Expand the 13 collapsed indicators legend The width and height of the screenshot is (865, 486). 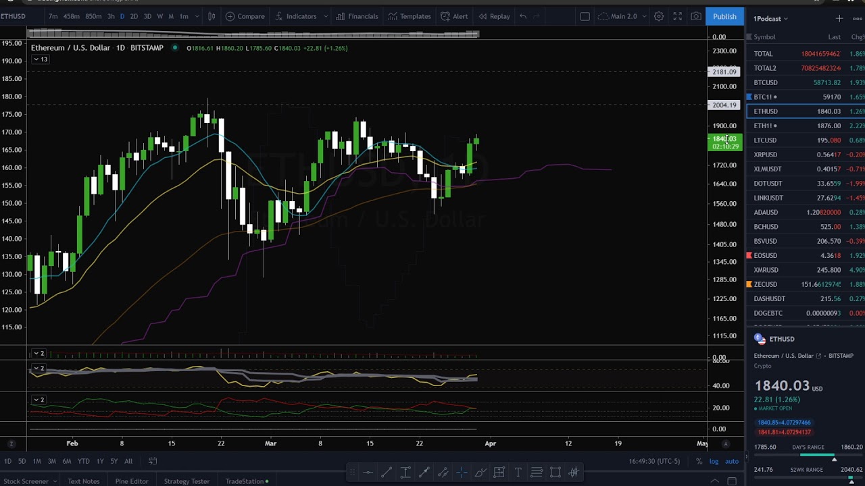pyautogui.click(x=40, y=59)
